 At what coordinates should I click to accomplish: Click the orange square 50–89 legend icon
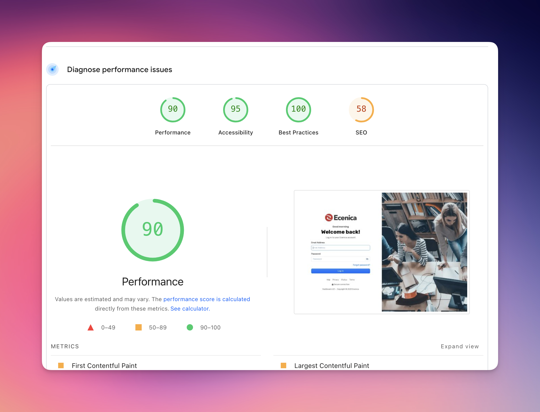[139, 327]
